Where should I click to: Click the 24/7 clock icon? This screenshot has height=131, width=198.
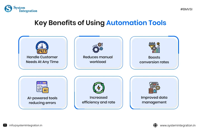pyautogui.click(x=42, y=47)
